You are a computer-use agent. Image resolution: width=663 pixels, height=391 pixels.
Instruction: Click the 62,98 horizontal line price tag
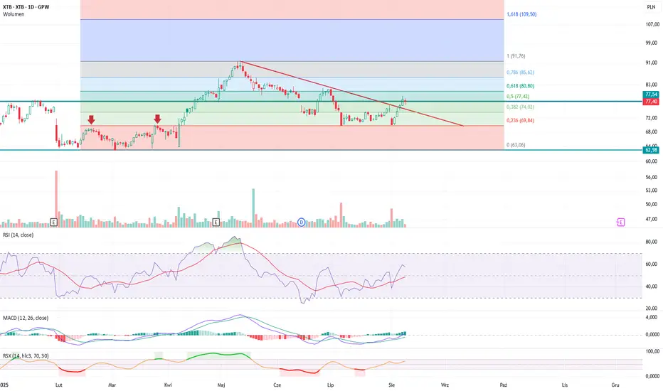pos(651,150)
